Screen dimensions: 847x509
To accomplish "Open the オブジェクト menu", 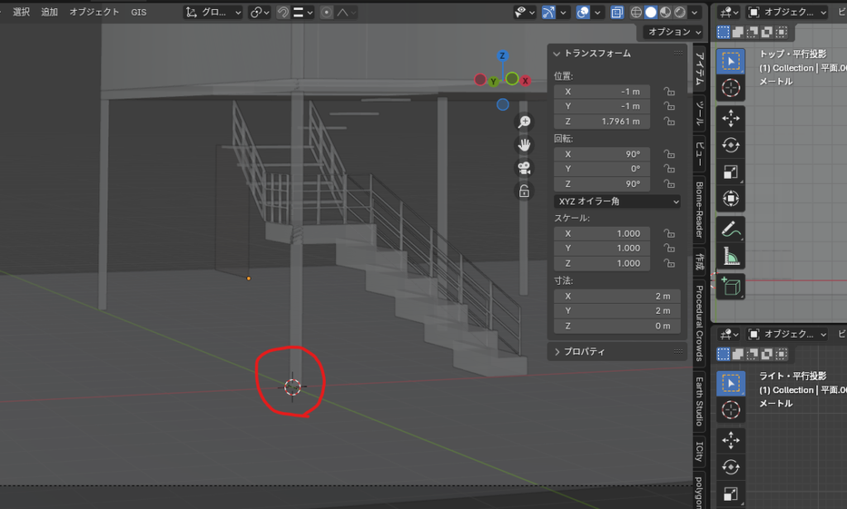I will [94, 12].
